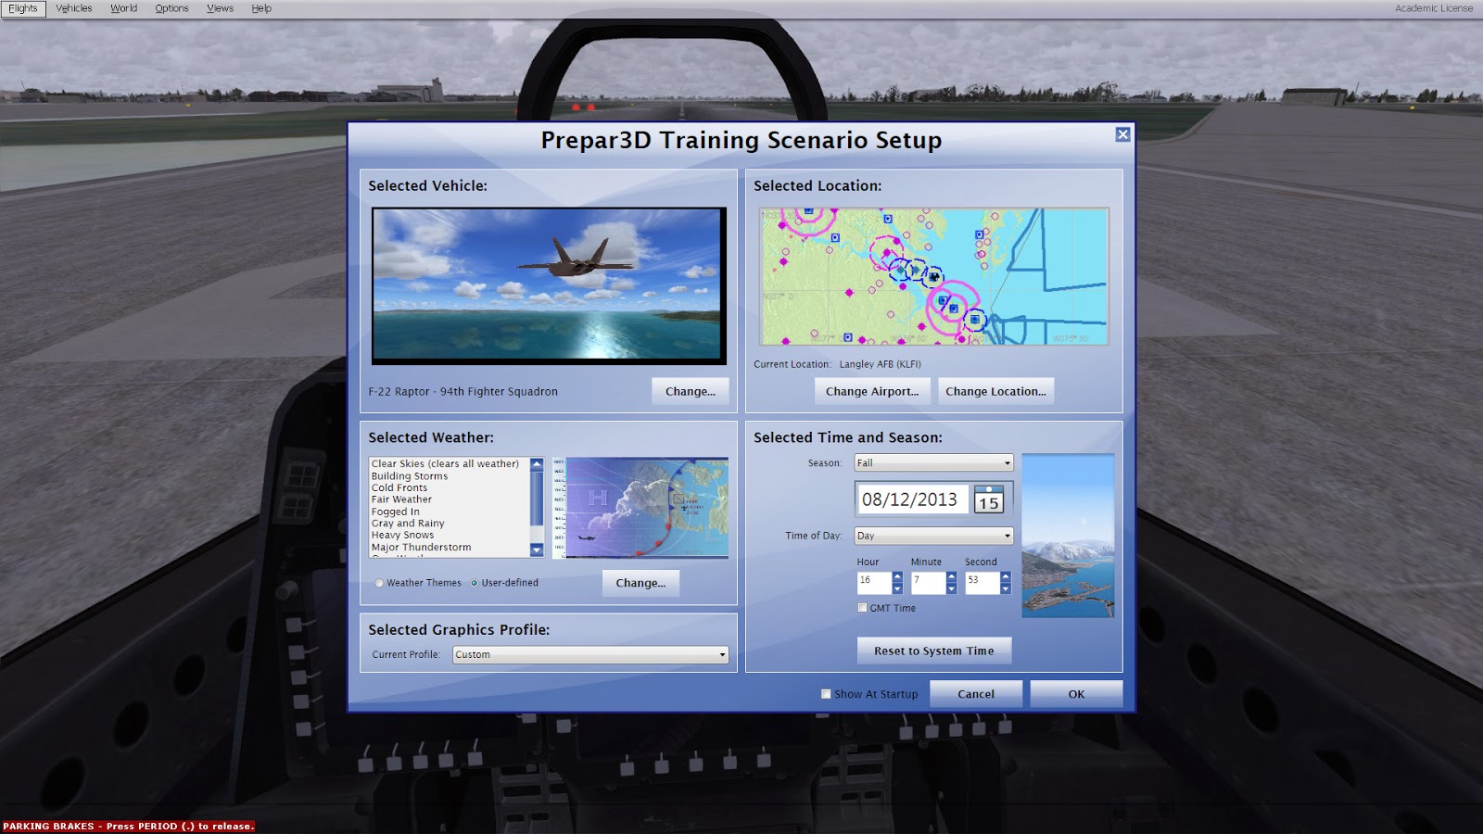1483x834 pixels.
Task: Open the World menu
Action: point(122,7)
